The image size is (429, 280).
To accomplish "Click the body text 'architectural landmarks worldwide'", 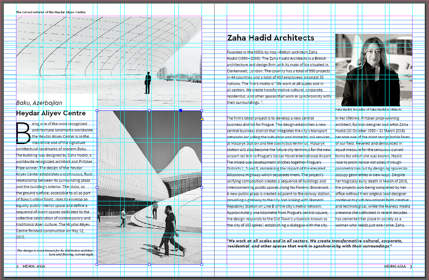I will coord(62,130).
